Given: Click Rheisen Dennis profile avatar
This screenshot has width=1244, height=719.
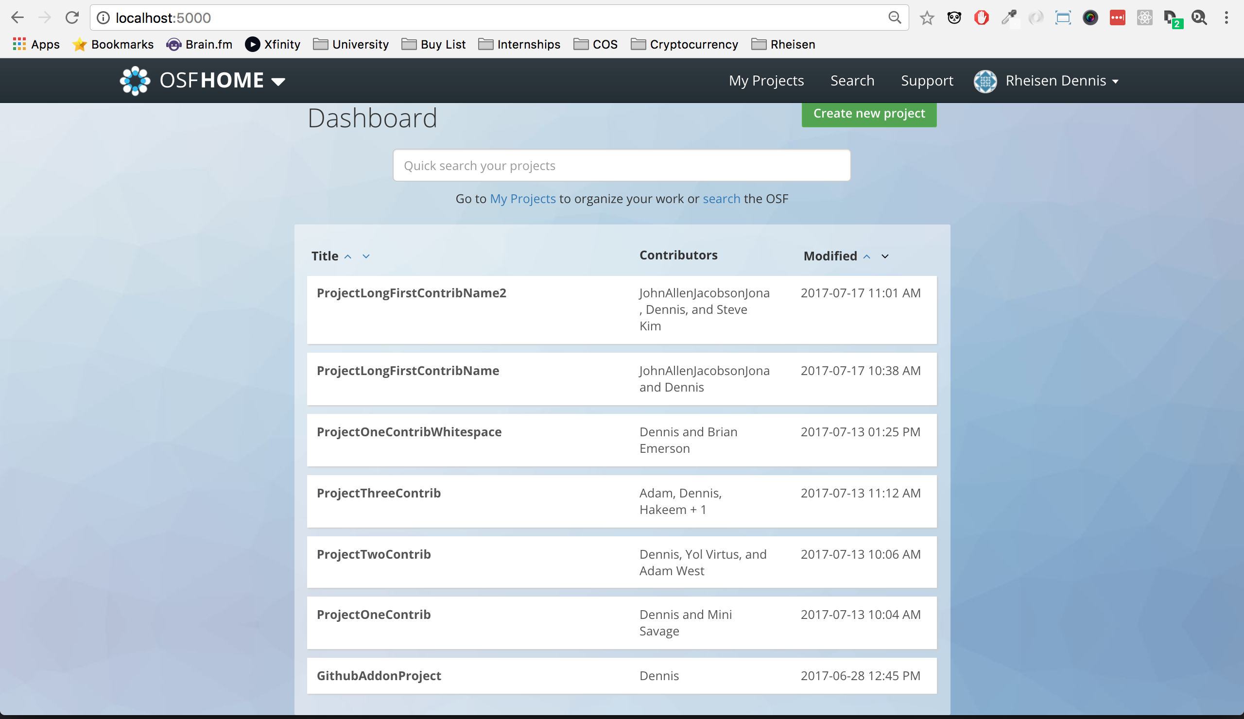Looking at the screenshot, I should (985, 81).
